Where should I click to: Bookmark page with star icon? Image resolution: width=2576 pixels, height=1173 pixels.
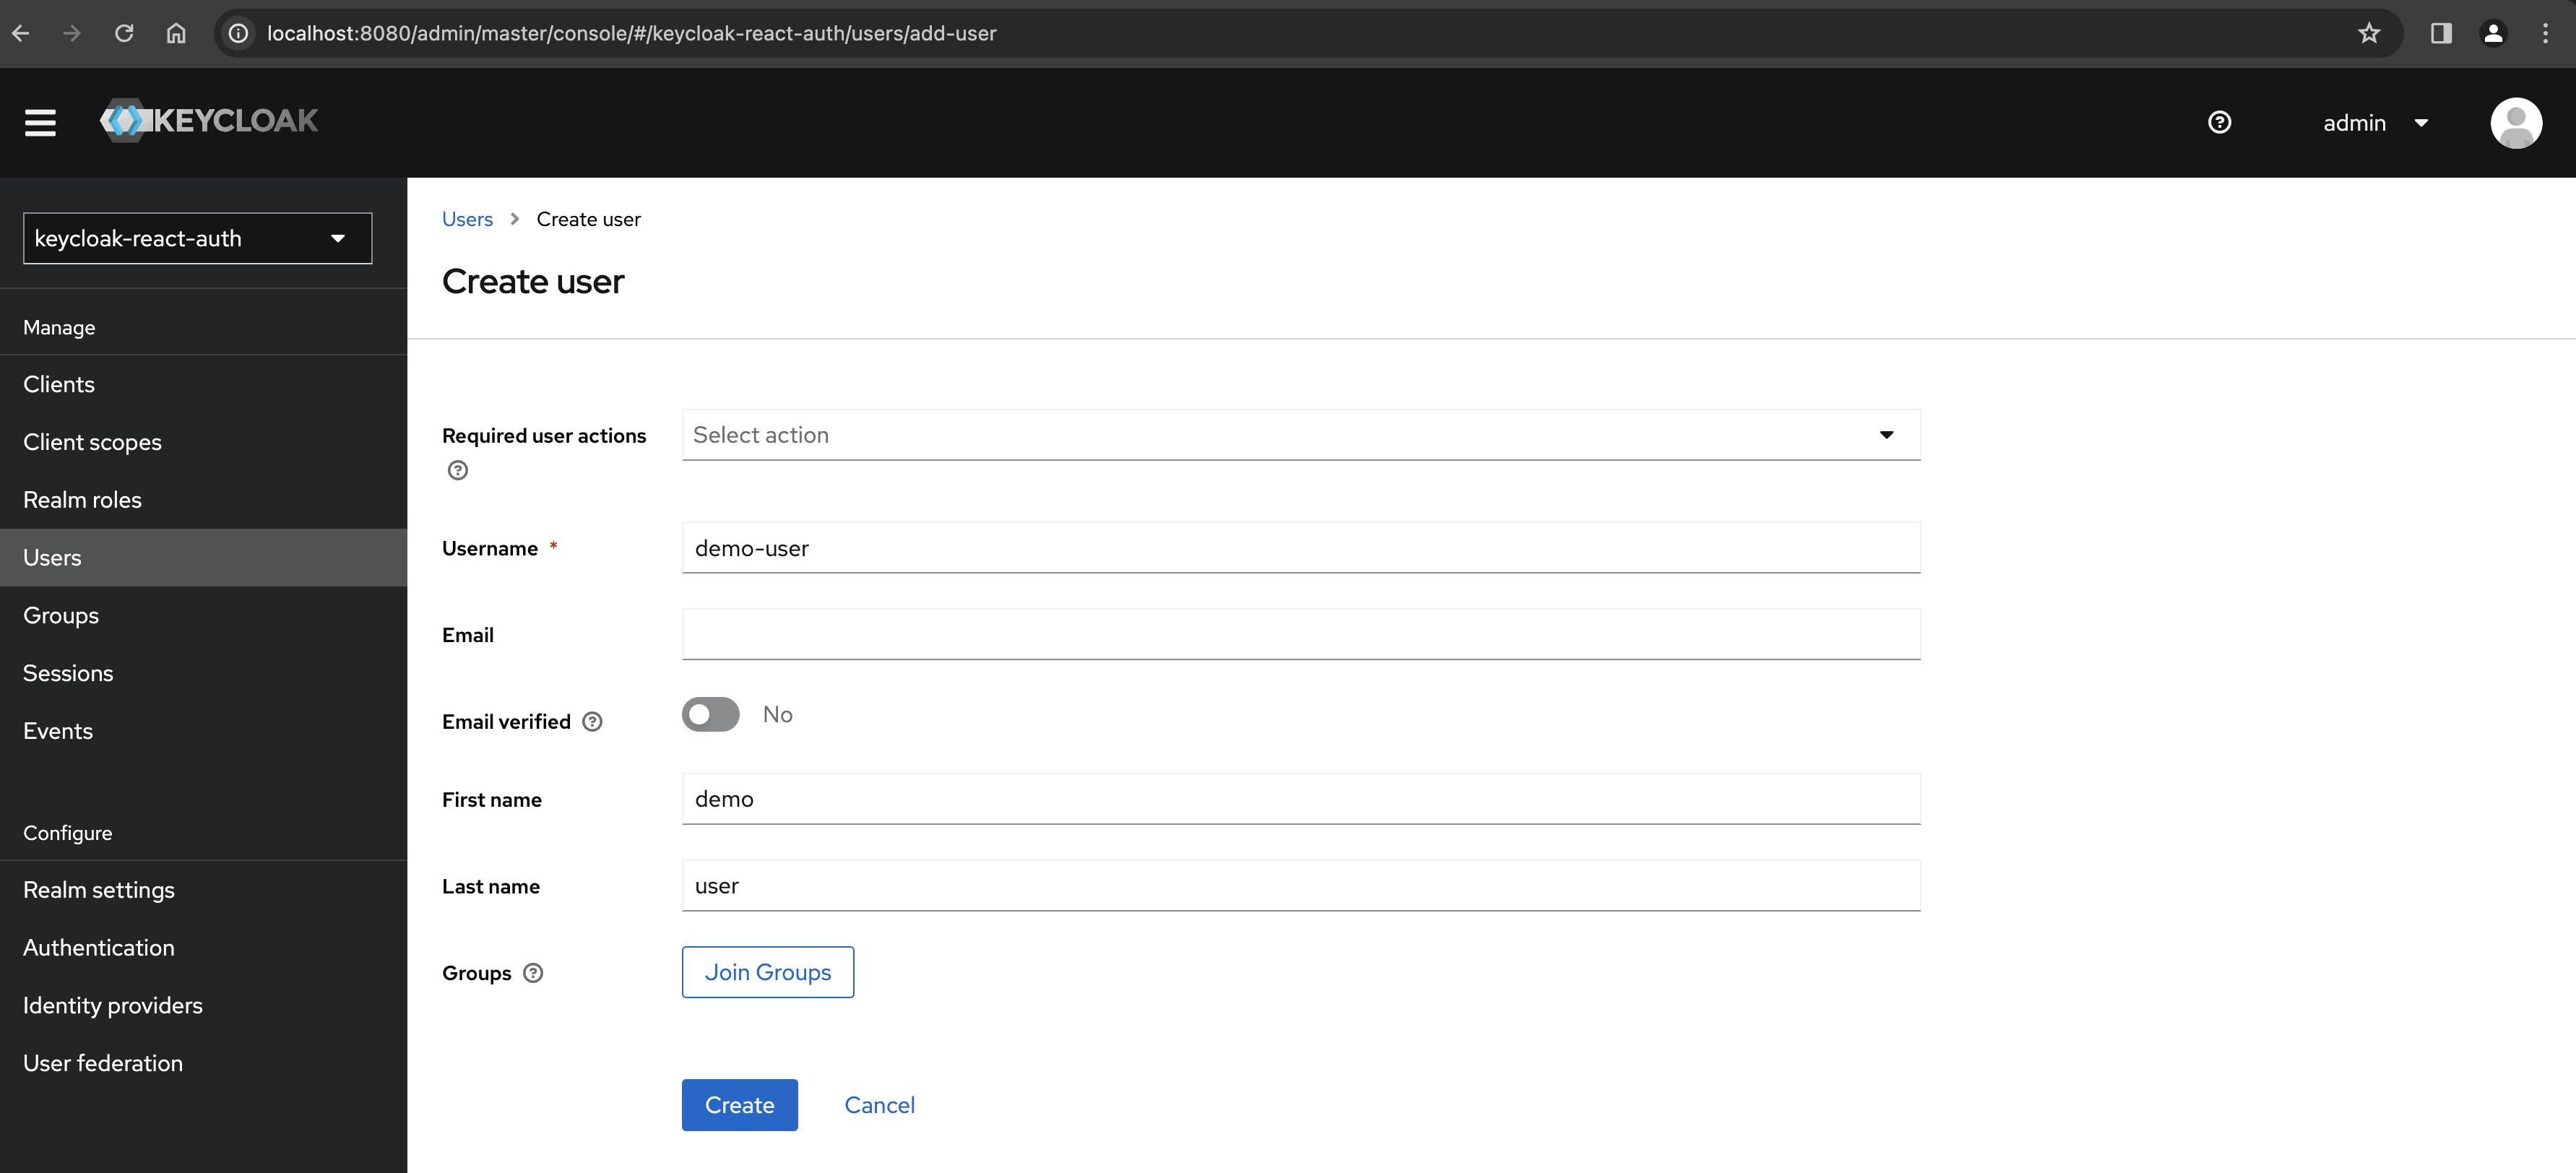click(x=2368, y=33)
